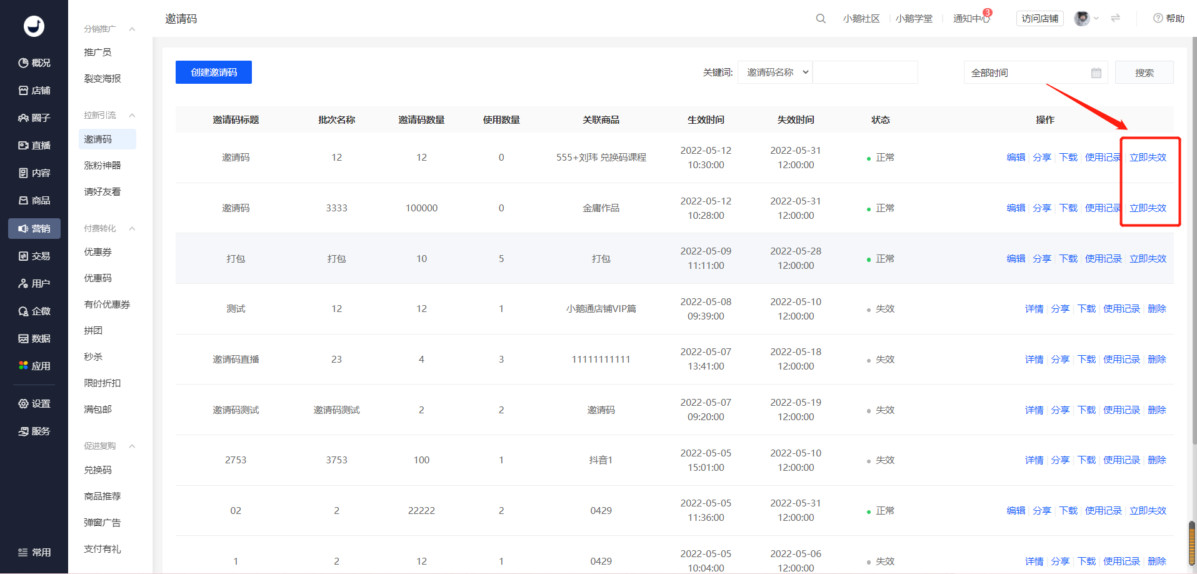Go to 概况 in left sidebar
The image size is (1197, 574).
tap(34, 63)
